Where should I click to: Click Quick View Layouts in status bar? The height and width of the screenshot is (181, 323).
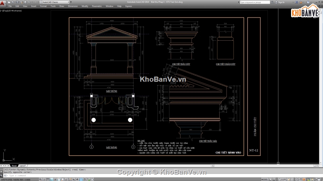point(270,179)
